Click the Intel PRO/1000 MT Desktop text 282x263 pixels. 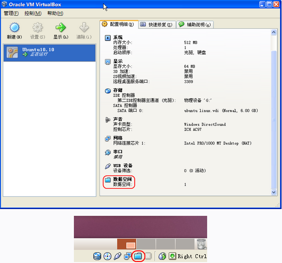[x=218, y=143]
